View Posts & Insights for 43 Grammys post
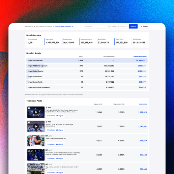 [55, 158]
